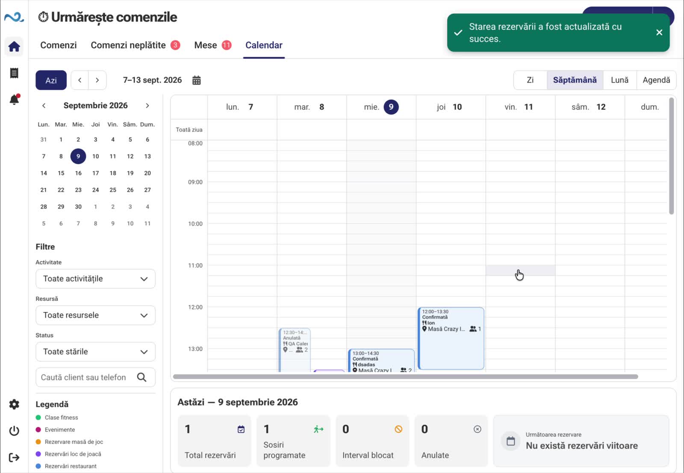Viewport: 684px width, 473px height.
Task: Click the red 11 badge on Mese
Action: coord(227,45)
